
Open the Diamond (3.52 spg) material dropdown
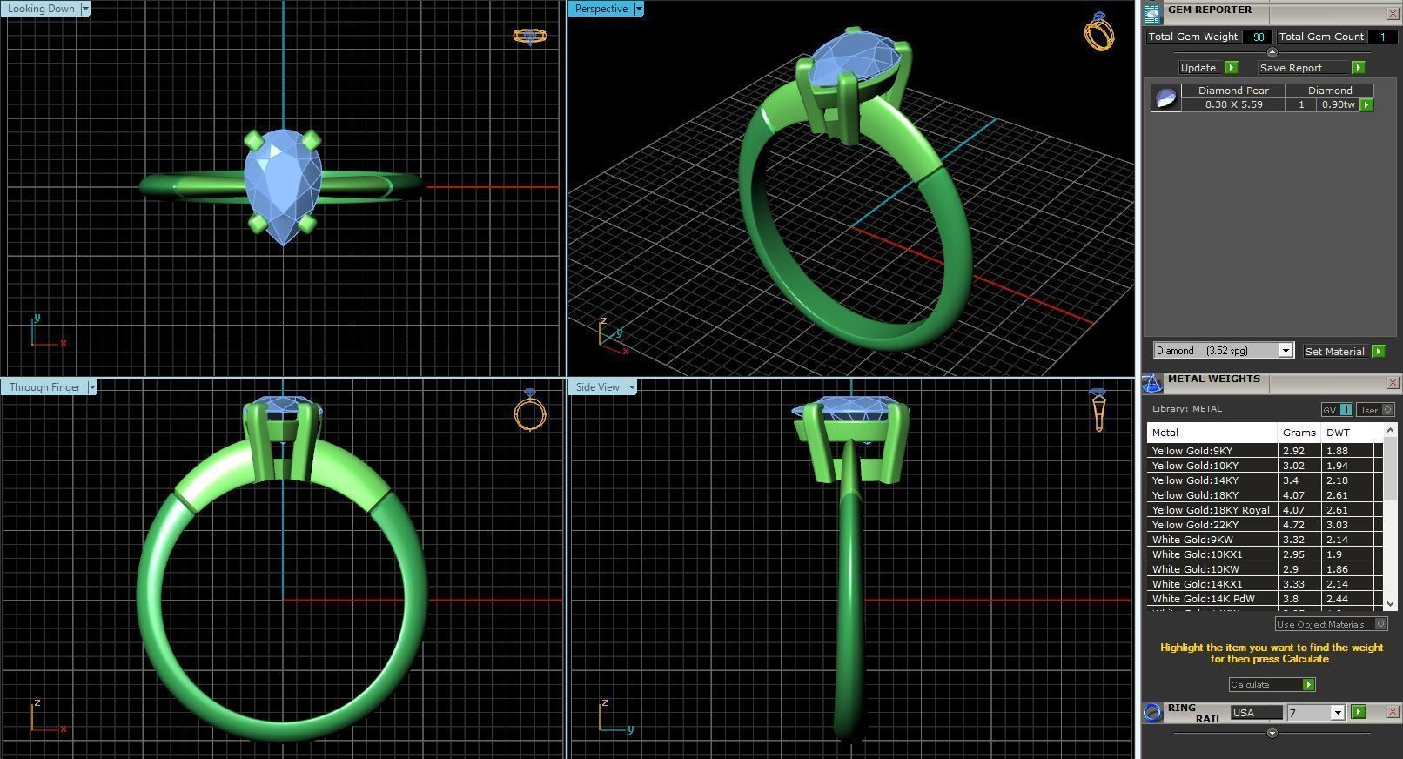[1285, 350]
